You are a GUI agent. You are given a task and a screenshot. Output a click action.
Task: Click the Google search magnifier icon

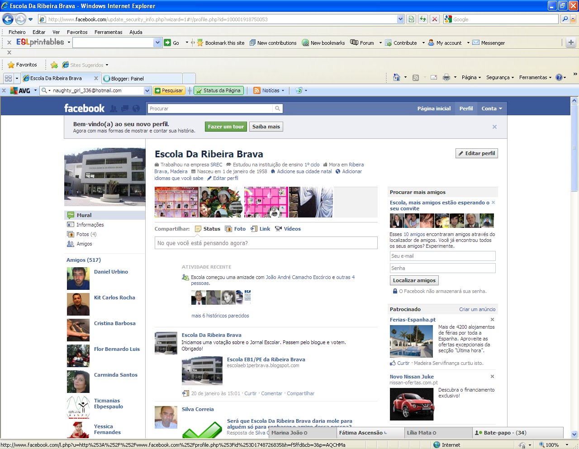[565, 19]
